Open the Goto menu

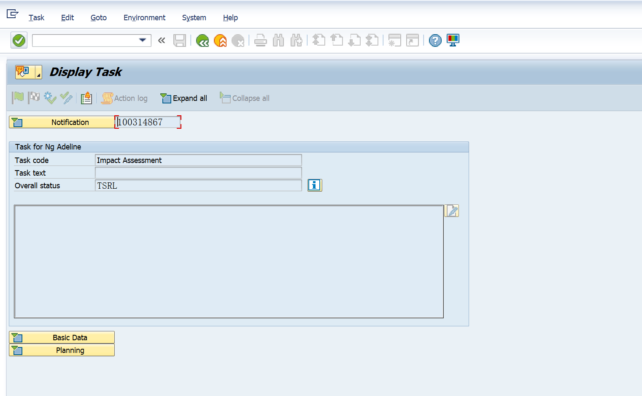pyautogui.click(x=99, y=18)
